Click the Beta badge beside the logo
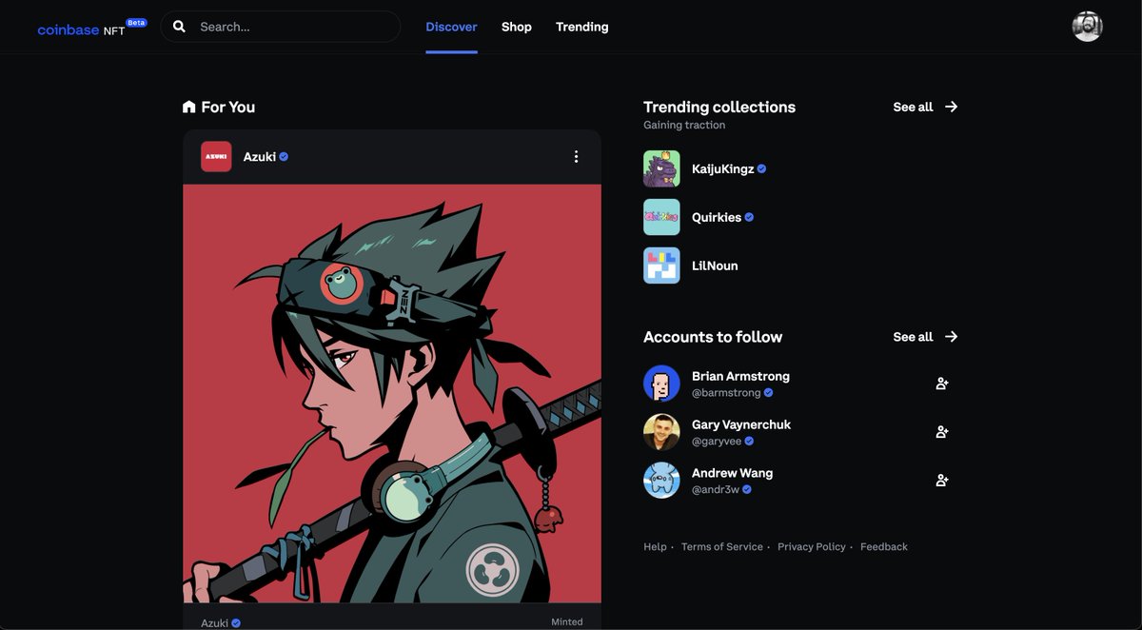This screenshot has height=630, width=1142. coord(137,22)
